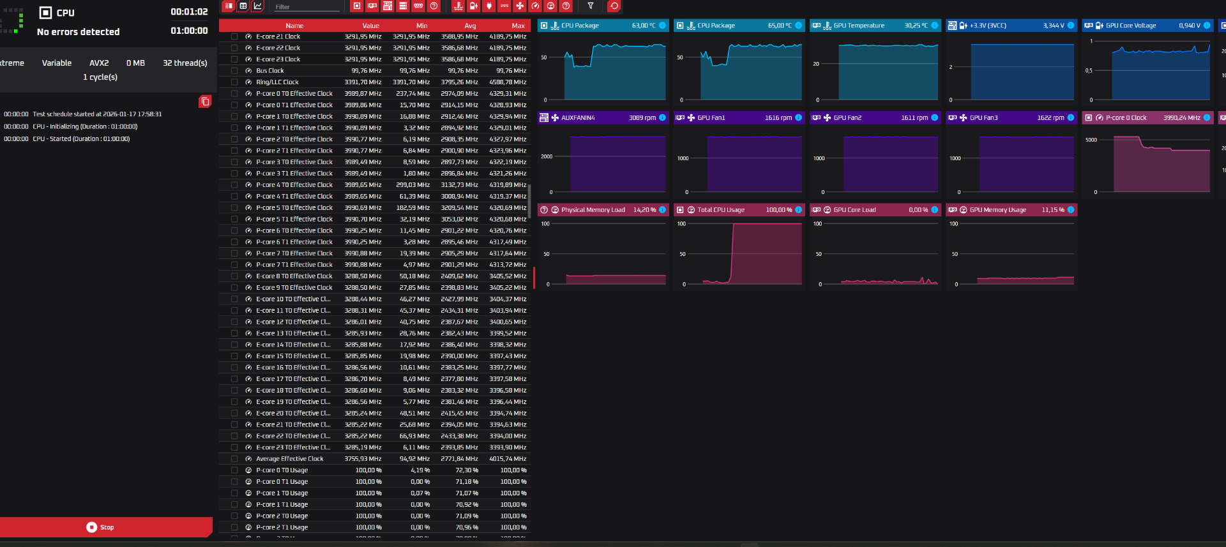Screen dimensions: 1226x547
Task: Click the power plug filter icon
Action: (489, 6)
